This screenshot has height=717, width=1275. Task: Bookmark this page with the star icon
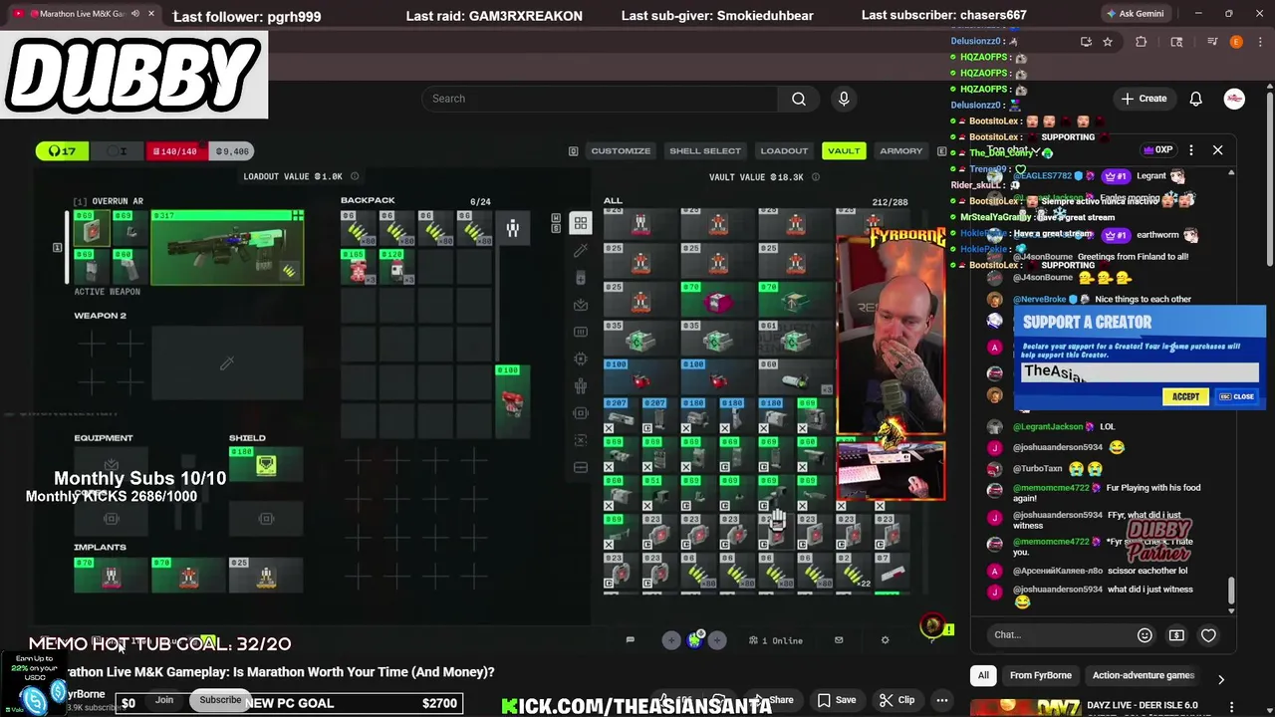(x=1108, y=42)
